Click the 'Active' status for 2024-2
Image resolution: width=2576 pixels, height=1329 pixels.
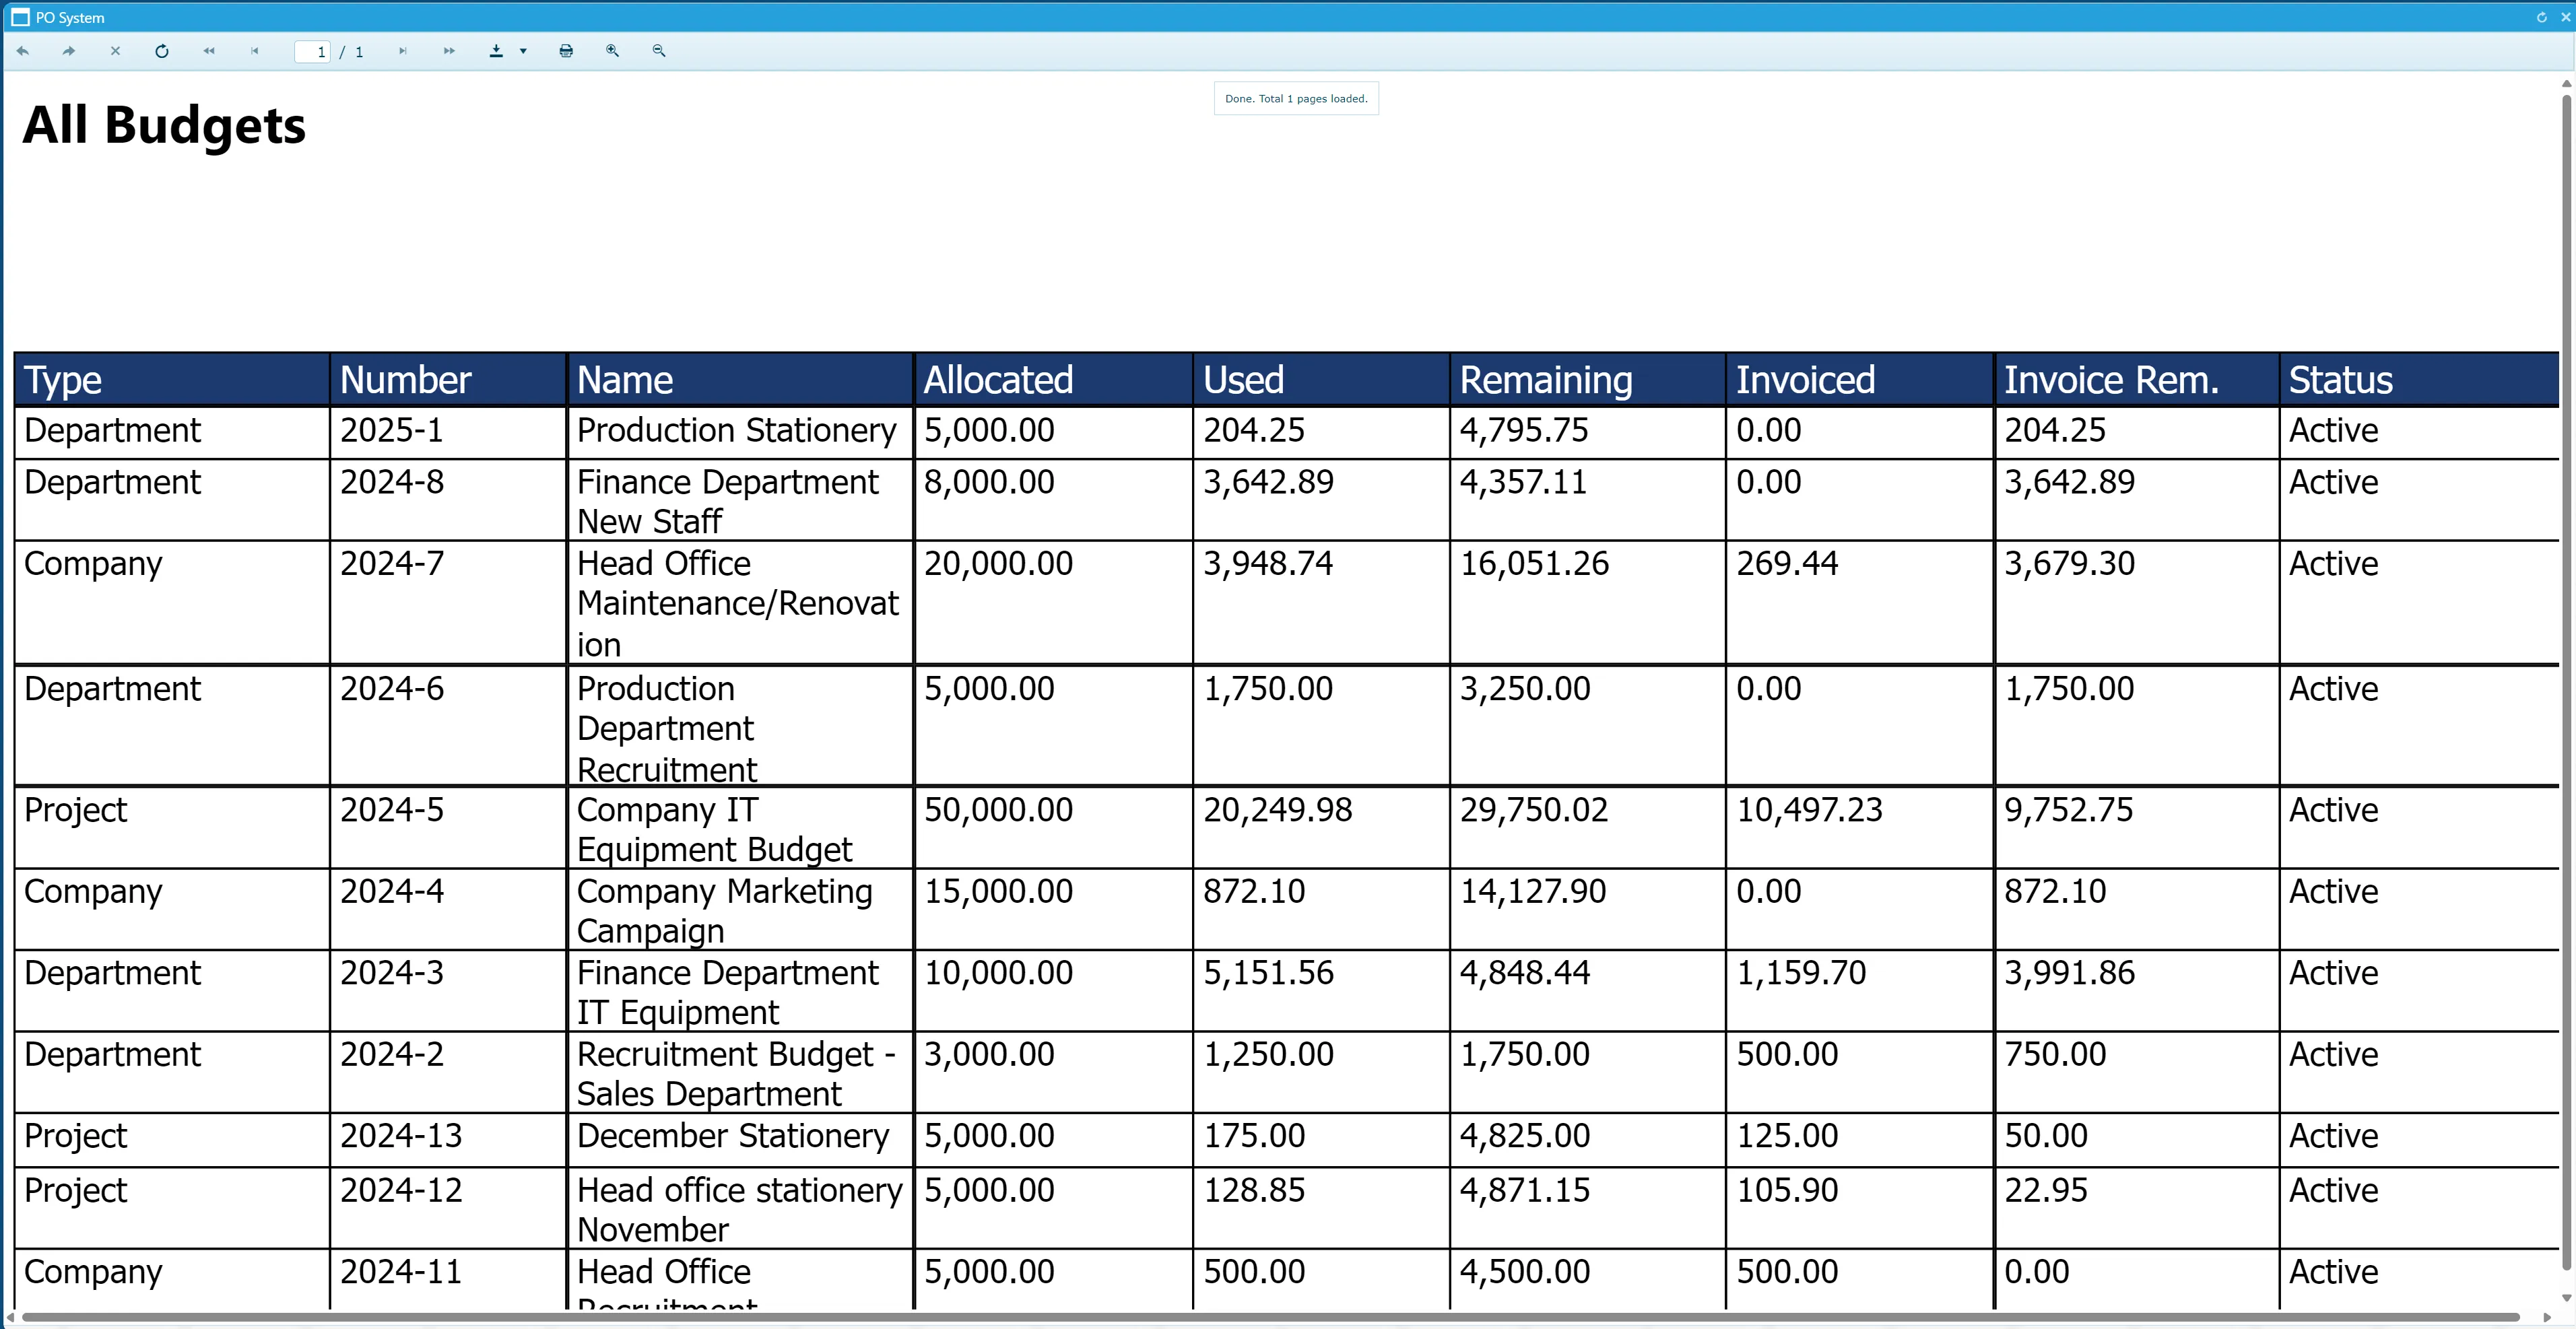click(2333, 1055)
